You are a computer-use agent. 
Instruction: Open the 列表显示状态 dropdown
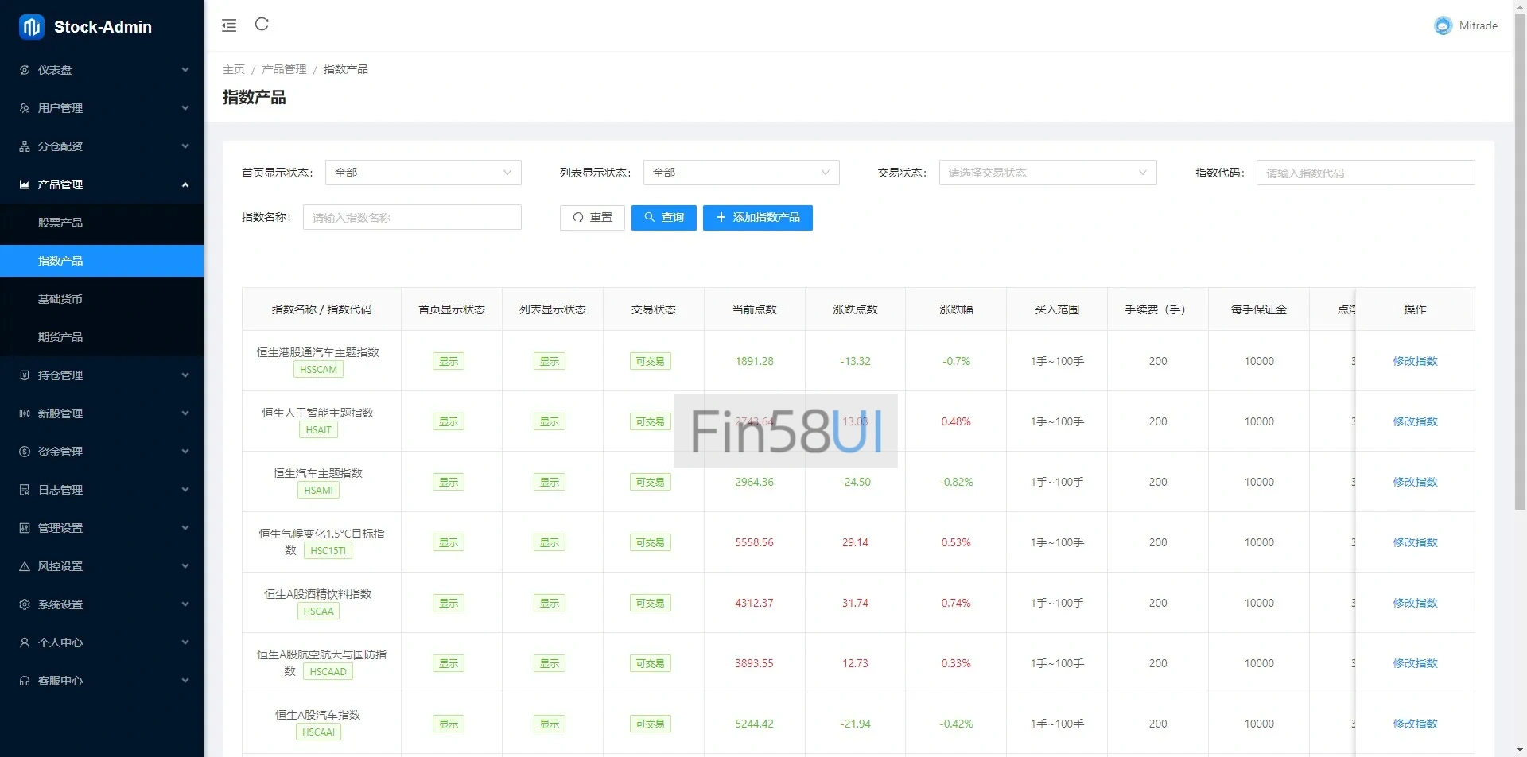pyautogui.click(x=740, y=173)
